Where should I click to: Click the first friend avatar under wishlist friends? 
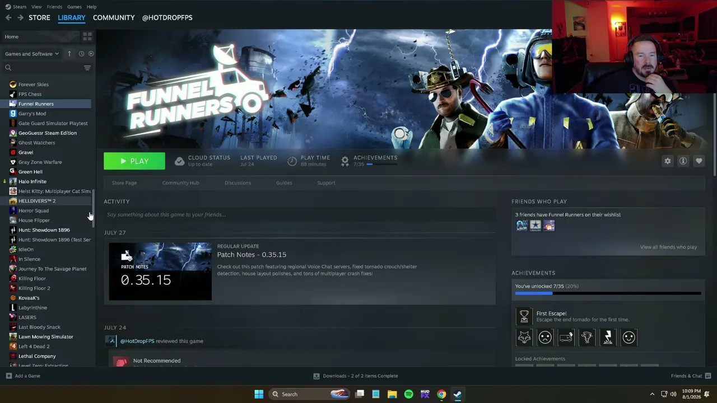[x=522, y=226]
